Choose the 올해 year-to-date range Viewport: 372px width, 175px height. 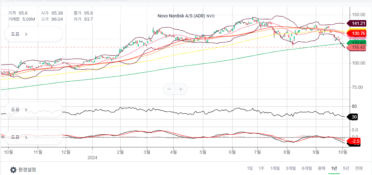pyautogui.click(x=321, y=168)
